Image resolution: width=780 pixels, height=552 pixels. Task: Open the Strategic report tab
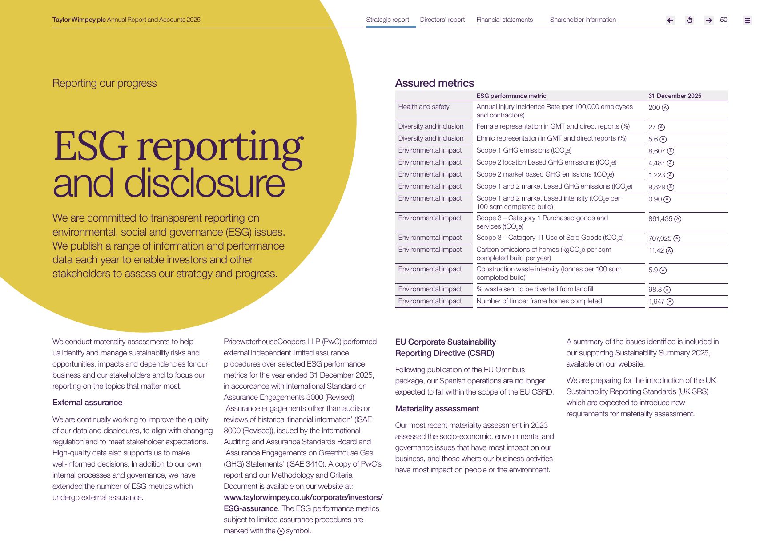coord(388,20)
